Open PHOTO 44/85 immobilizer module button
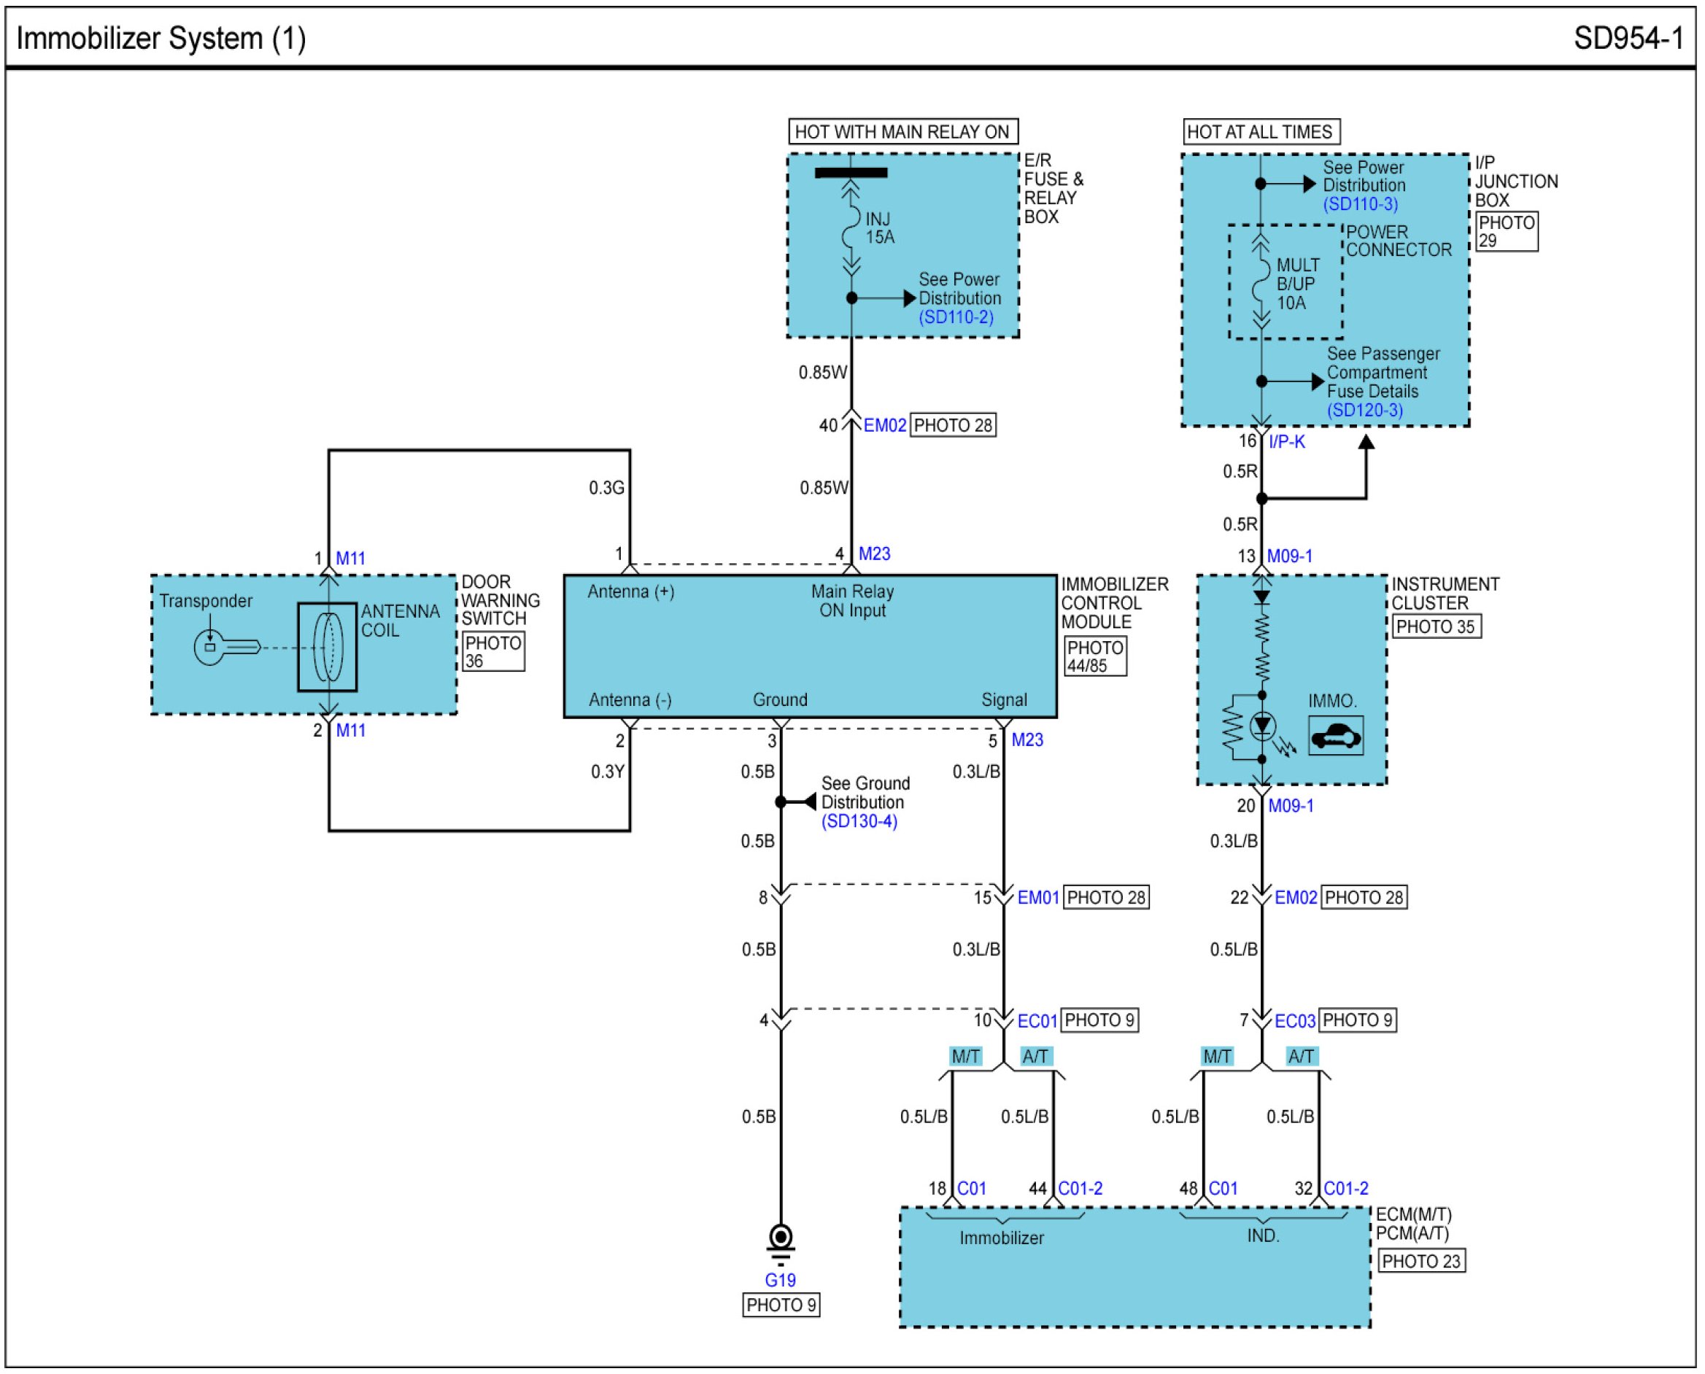Image resolution: width=1705 pixels, height=1374 pixels. [1094, 656]
